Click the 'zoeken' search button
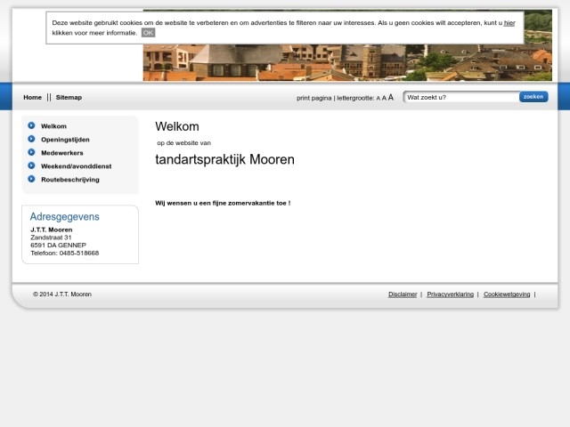 pos(533,97)
